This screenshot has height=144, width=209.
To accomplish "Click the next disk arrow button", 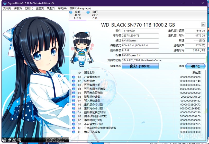I will point(203,24).
